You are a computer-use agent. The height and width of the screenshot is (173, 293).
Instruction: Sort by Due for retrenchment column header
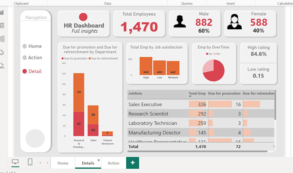pos(259,93)
